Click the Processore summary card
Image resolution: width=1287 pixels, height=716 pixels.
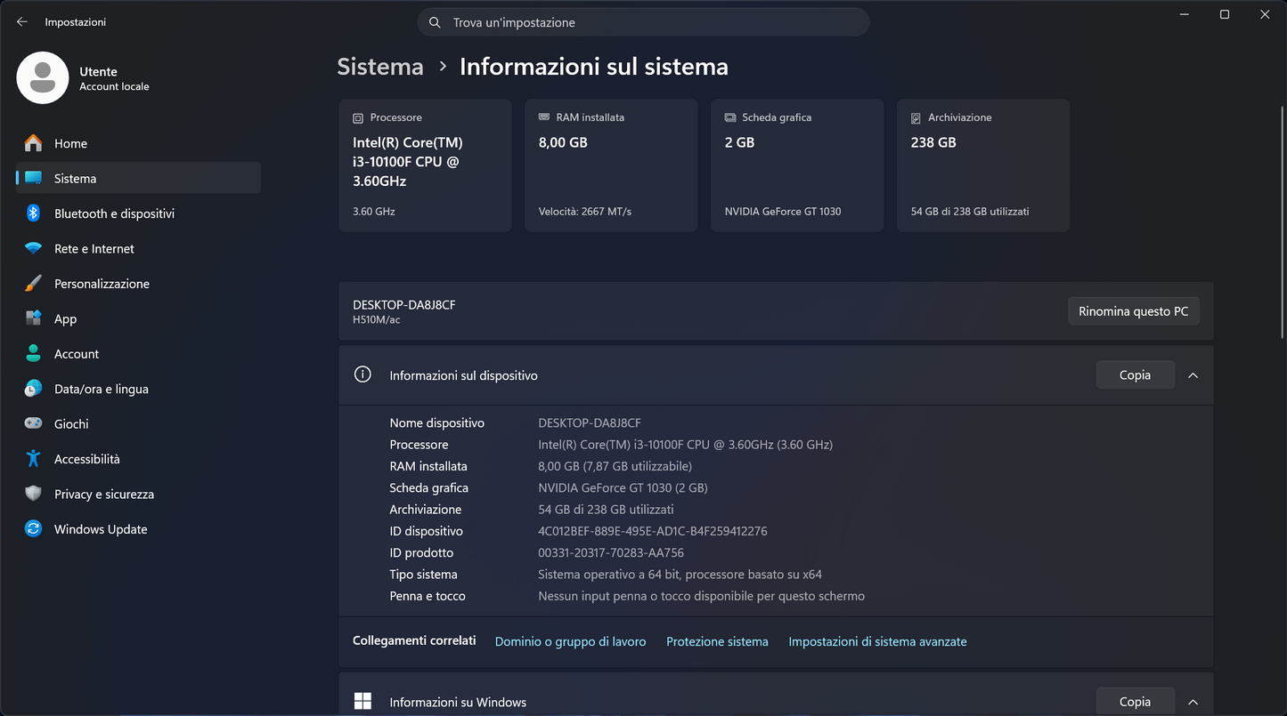click(x=425, y=165)
